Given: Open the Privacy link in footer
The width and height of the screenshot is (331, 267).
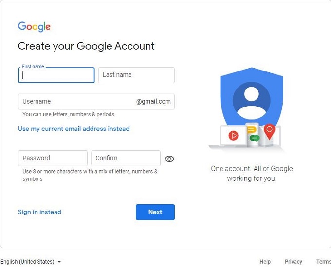Looking at the screenshot, I should tap(293, 262).
